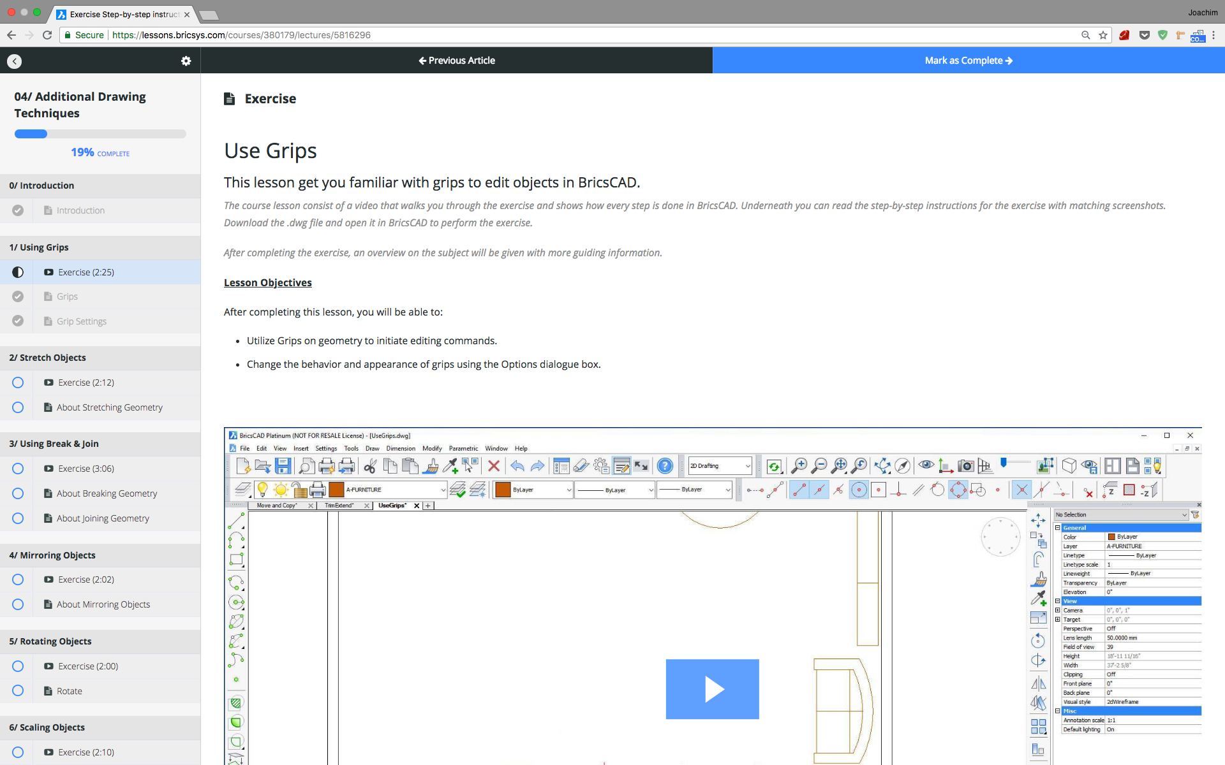The height and width of the screenshot is (765, 1225).
Task: Toggle completion circle for About Mirroring Objects
Action: pyautogui.click(x=18, y=604)
